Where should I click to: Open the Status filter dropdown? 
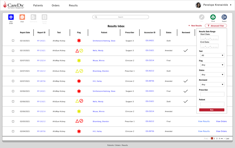(212, 75)
